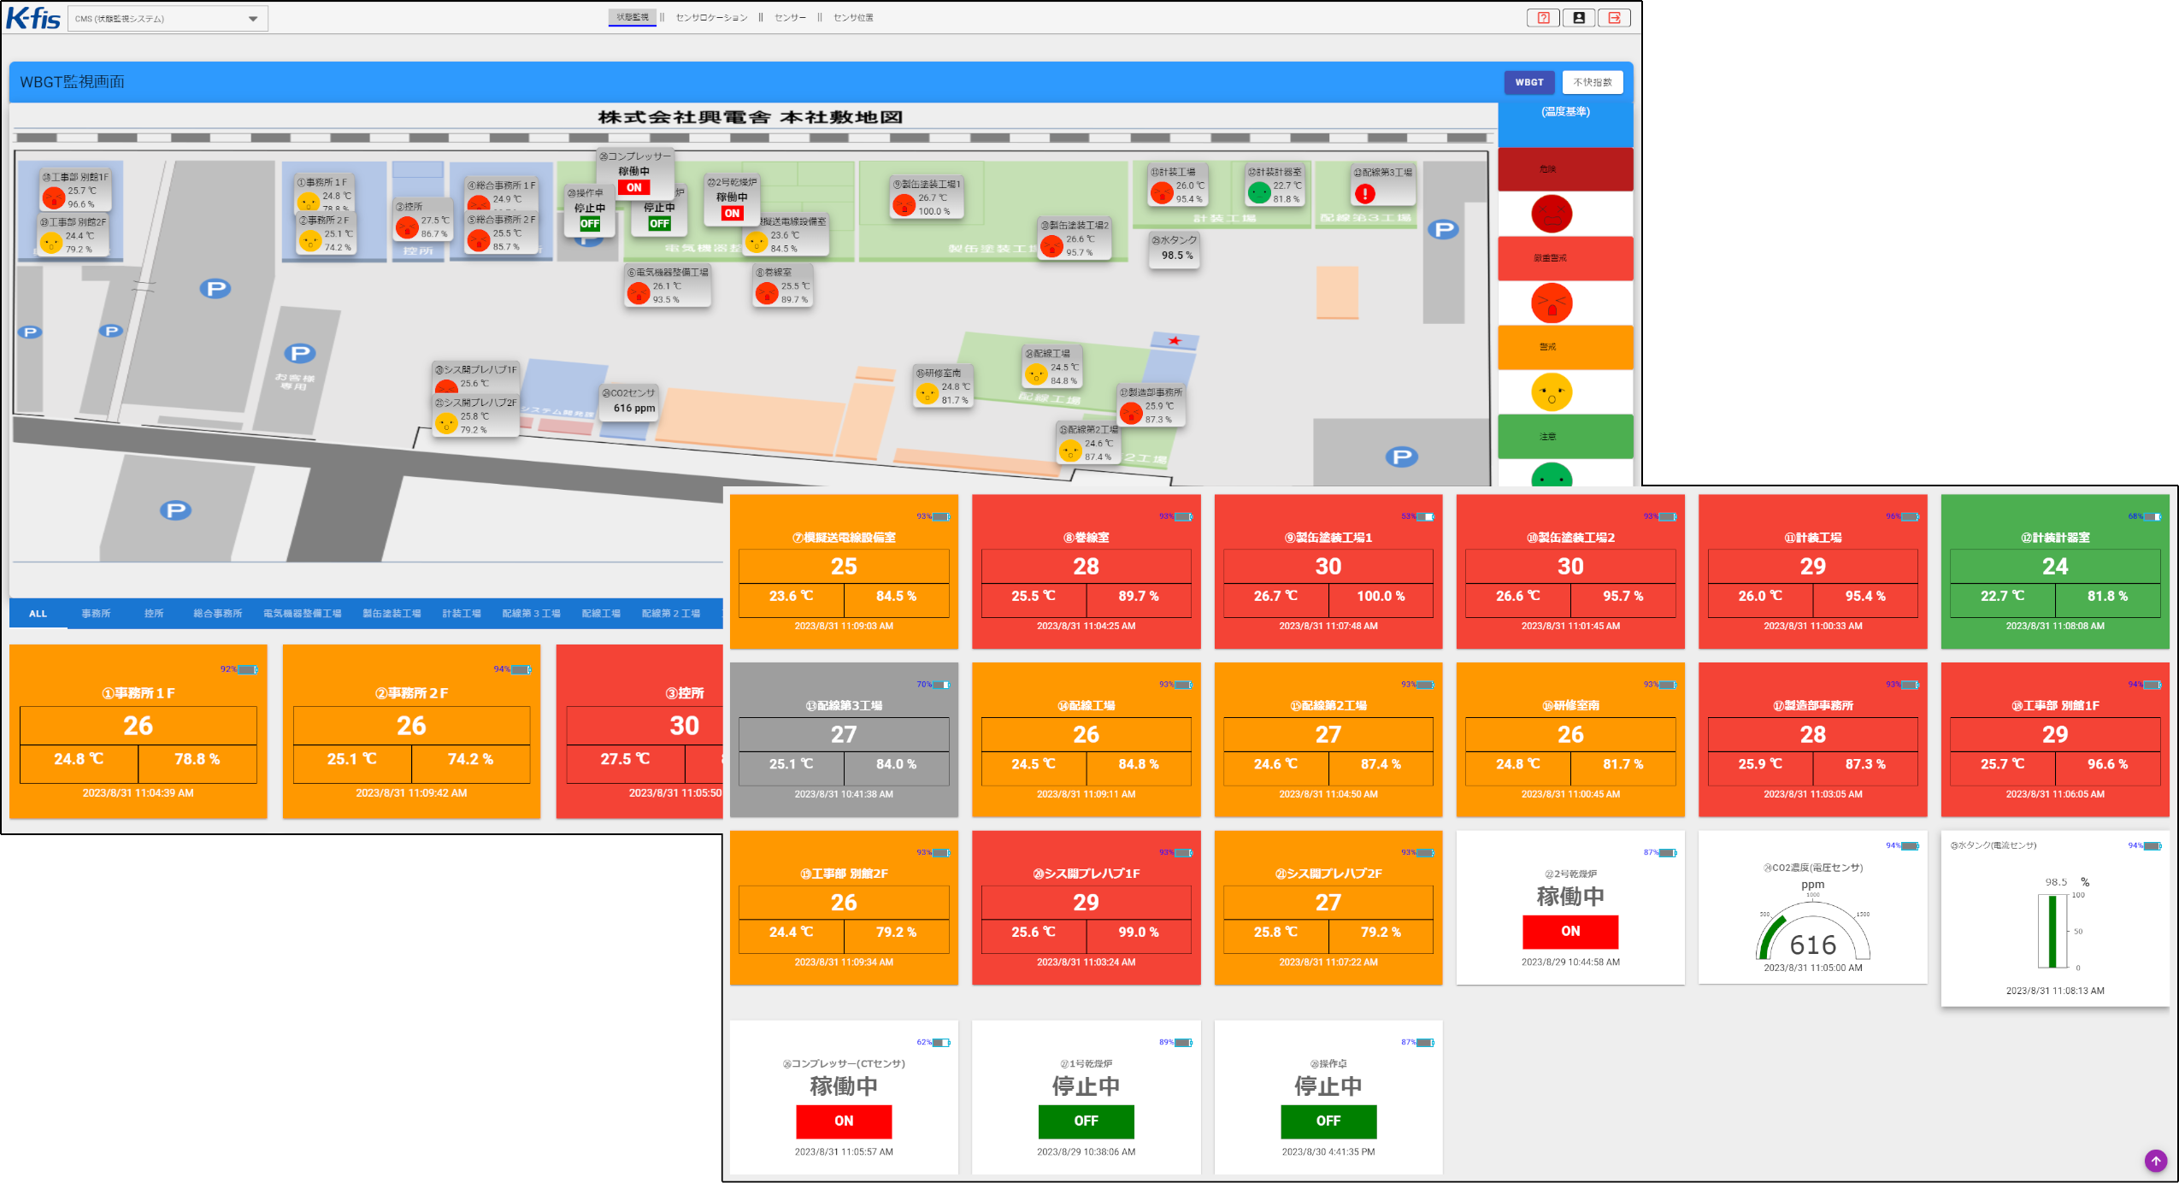Select the 事務所 filter tab
This screenshot has width=2179, height=1183.
tap(96, 614)
